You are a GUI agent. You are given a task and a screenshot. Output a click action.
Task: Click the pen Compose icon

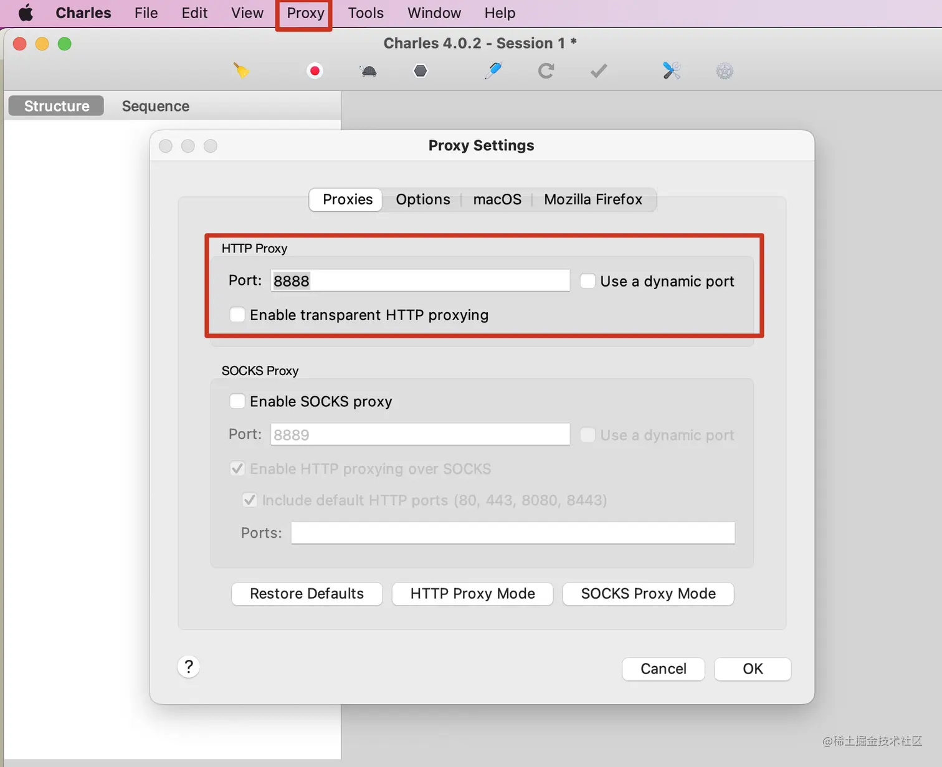point(493,70)
